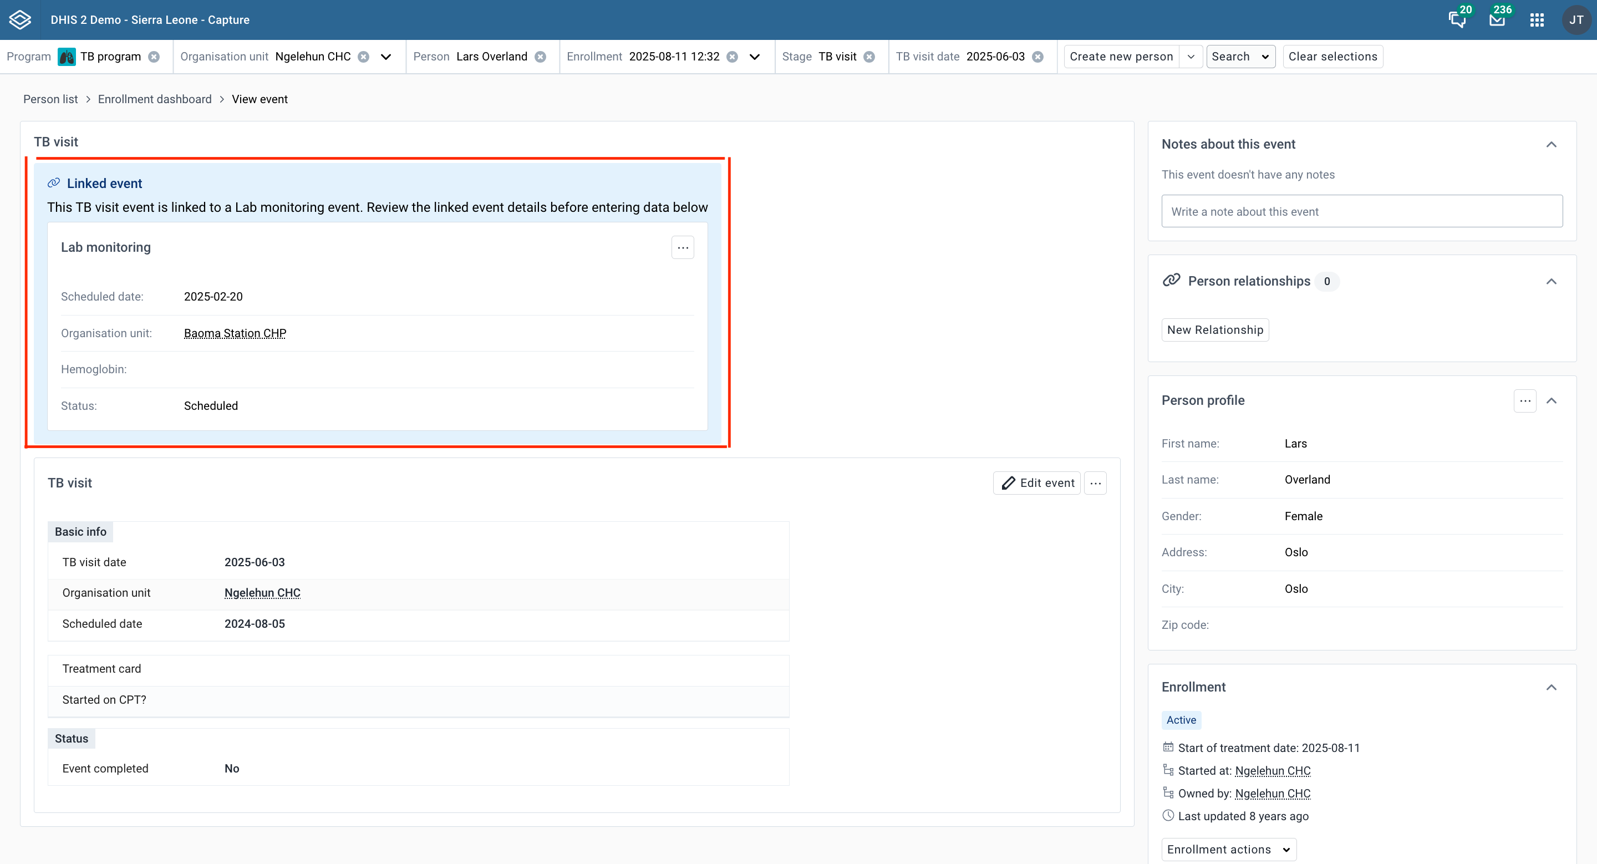
Task: Click the Edit event button
Action: [1036, 483]
